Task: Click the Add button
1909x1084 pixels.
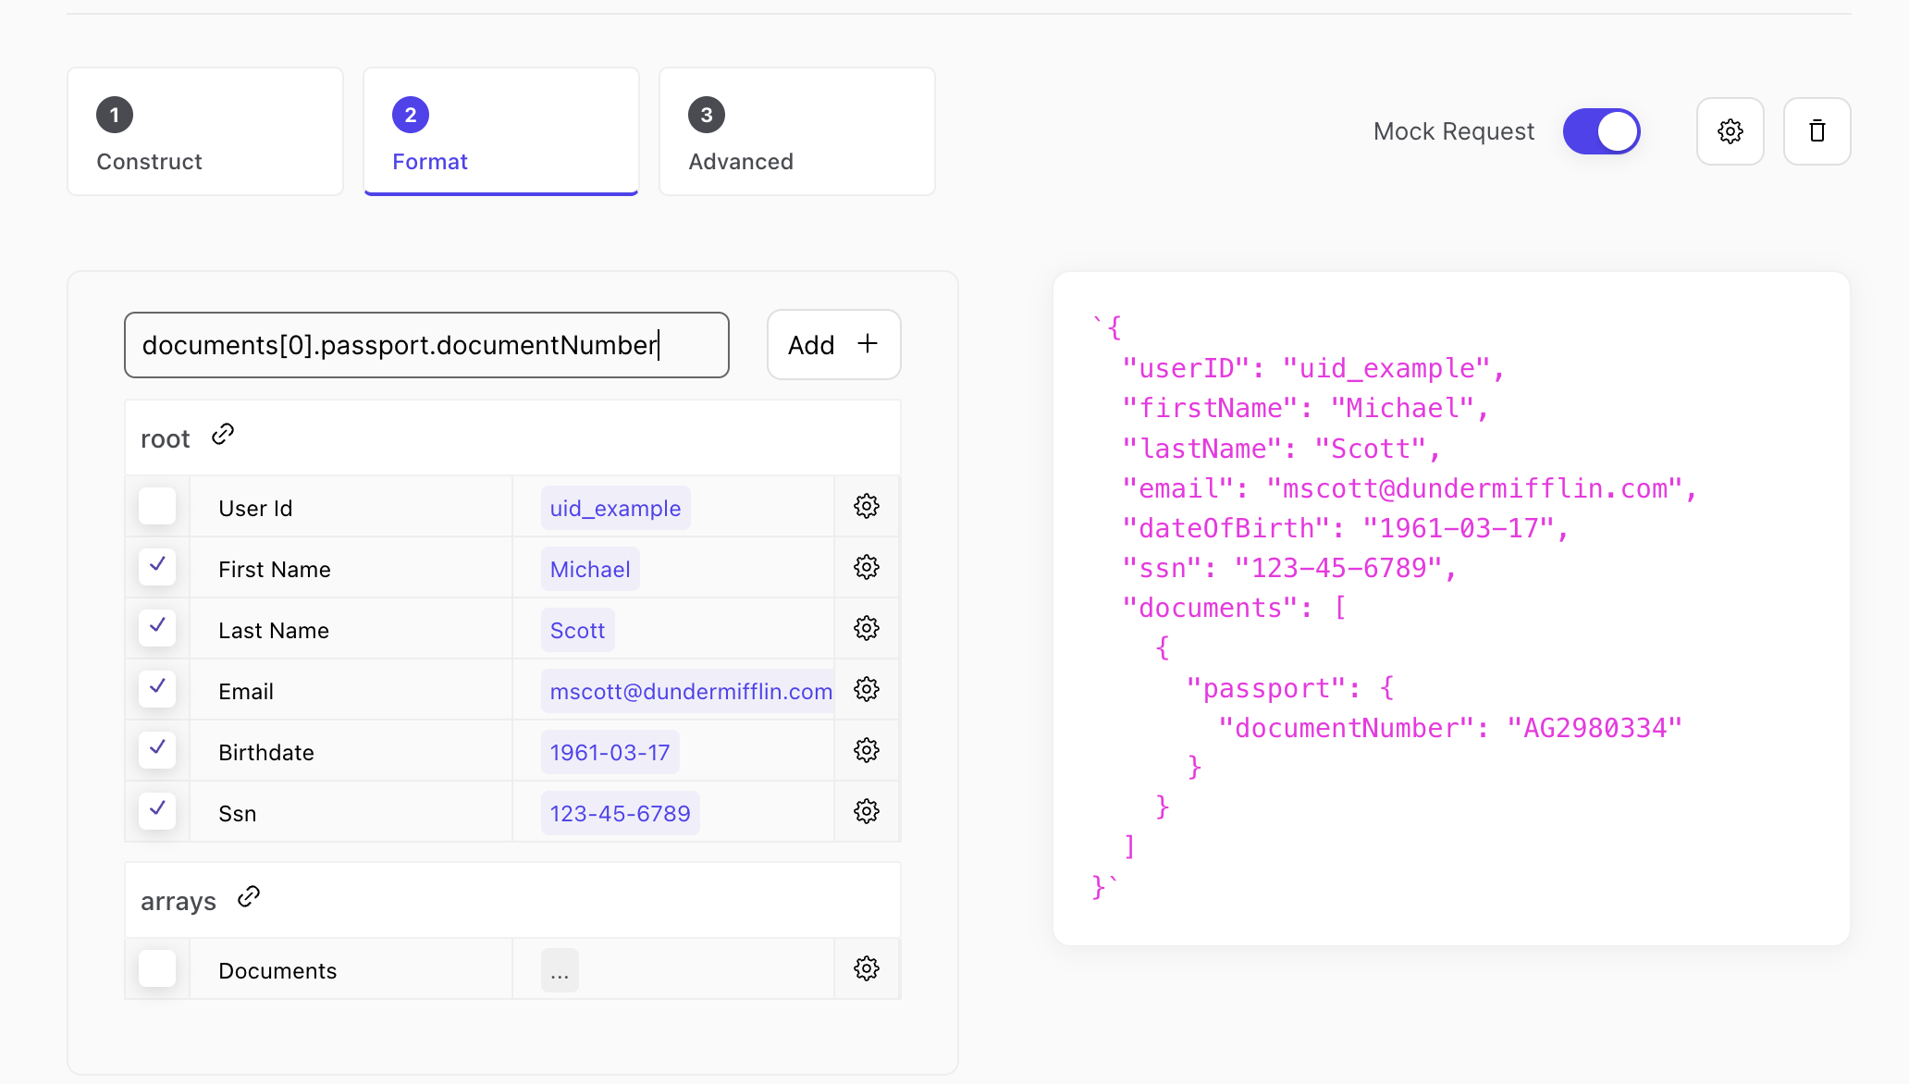Action: click(833, 345)
